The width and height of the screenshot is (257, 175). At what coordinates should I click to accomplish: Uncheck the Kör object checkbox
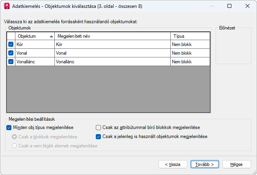(11, 44)
